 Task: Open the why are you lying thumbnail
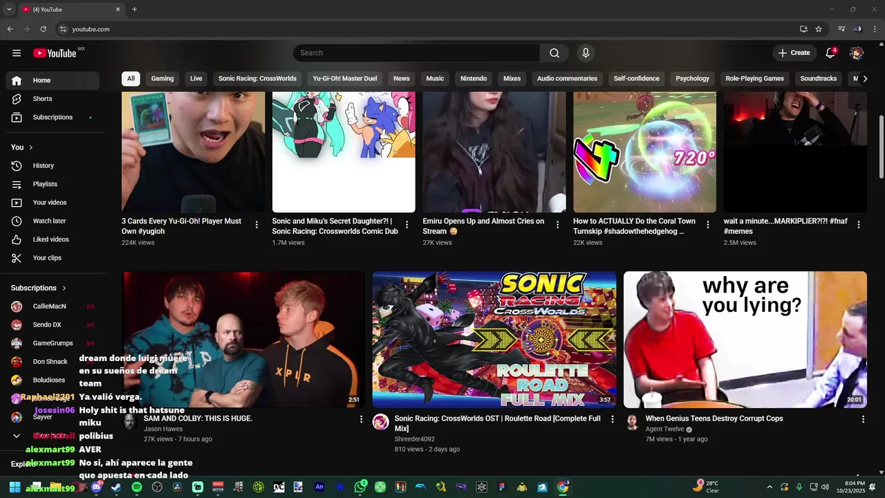click(745, 340)
